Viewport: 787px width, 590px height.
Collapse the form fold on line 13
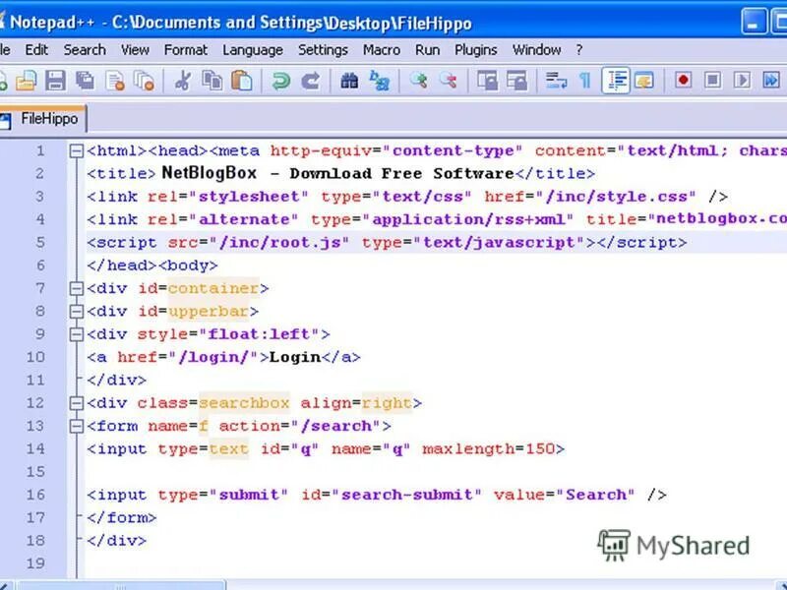(x=76, y=426)
